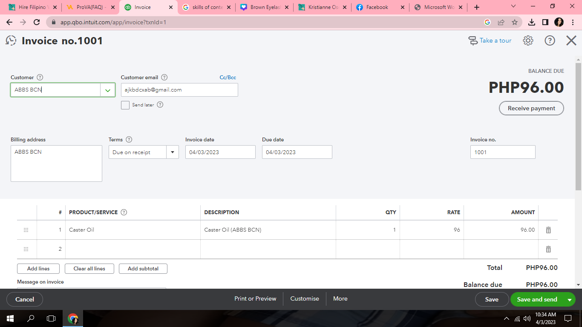Switch to the Microsoft Word tab
The height and width of the screenshot is (327, 582).
pos(438,7)
